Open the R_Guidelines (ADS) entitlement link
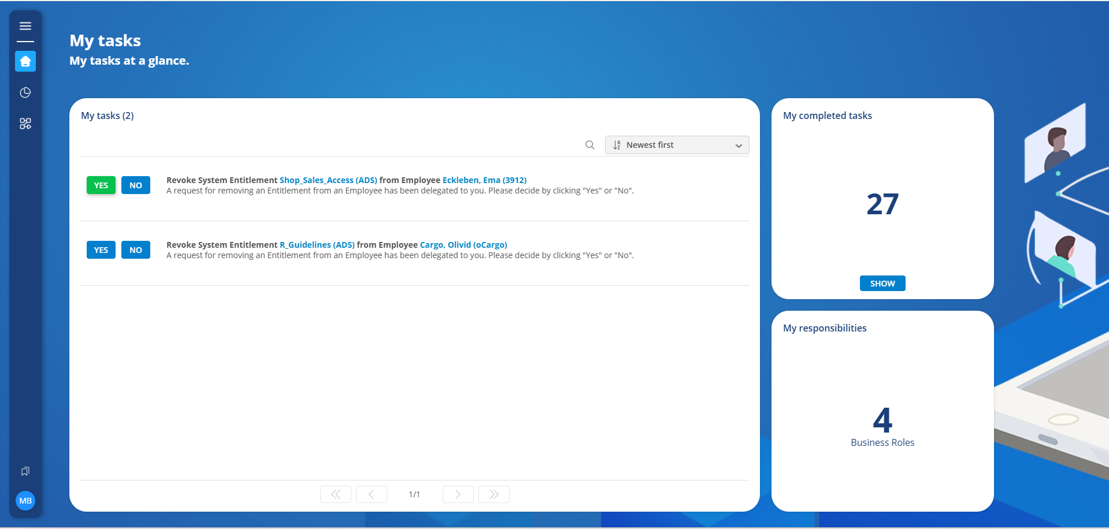 (x=317, y=245)
